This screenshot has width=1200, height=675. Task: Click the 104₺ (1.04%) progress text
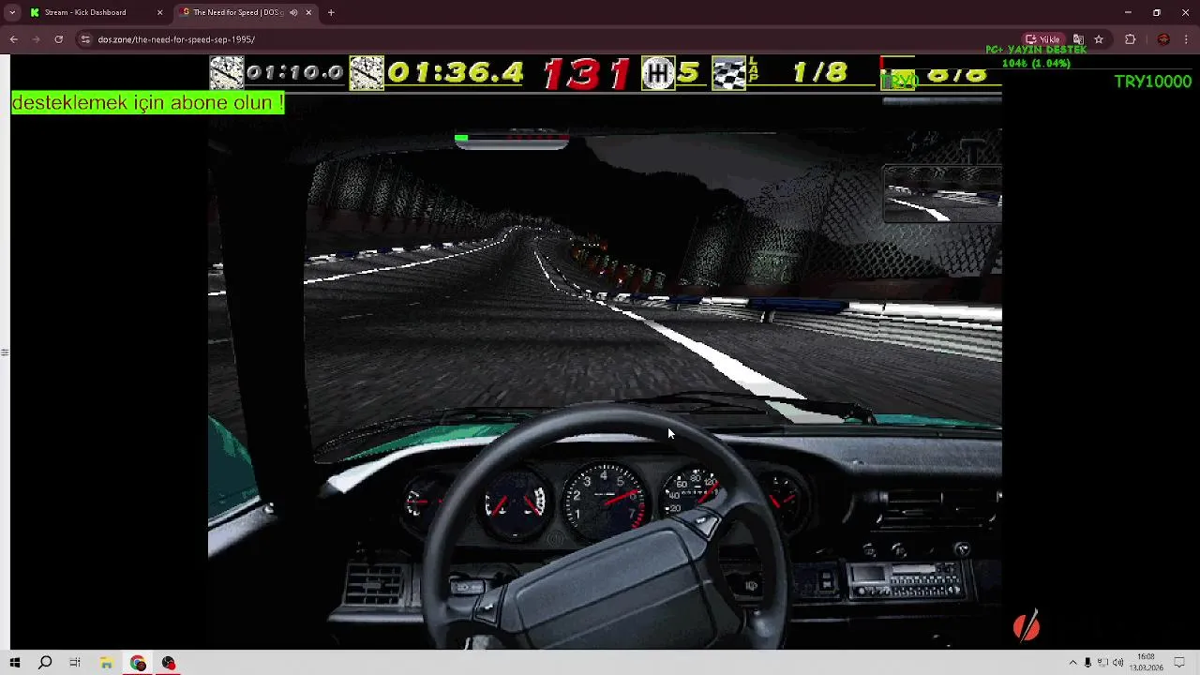[x=1035, y=64]
